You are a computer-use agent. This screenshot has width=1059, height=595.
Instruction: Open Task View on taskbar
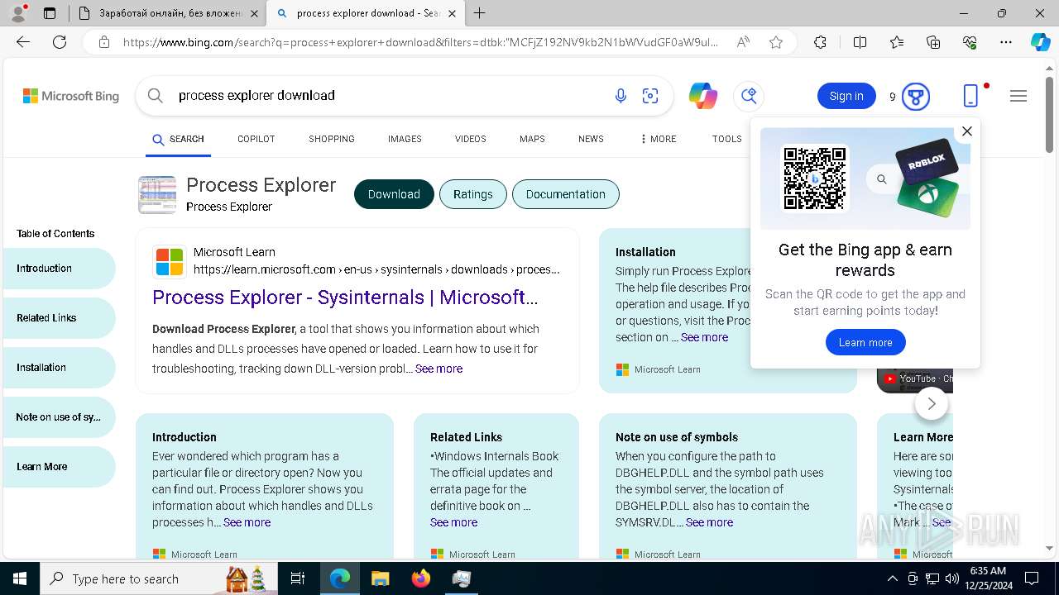298,578
